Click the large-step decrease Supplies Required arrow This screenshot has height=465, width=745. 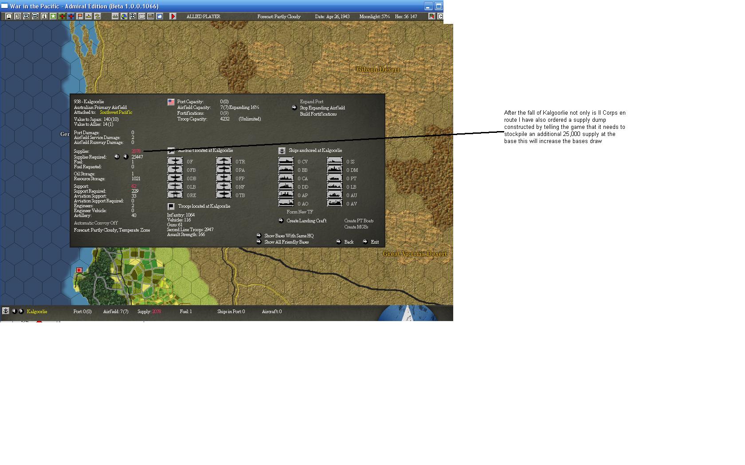pos(117,157)
